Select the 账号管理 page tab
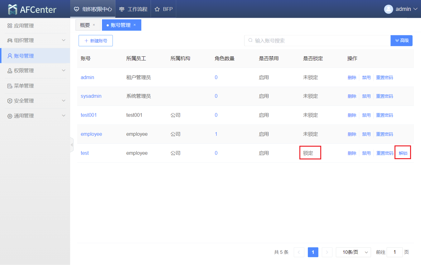 [x=122, y=25]
